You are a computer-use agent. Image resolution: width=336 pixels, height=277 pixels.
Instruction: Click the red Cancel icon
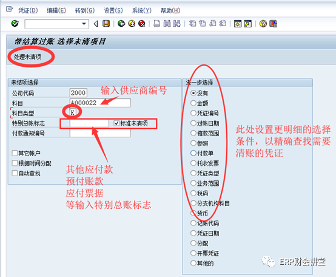142,24
